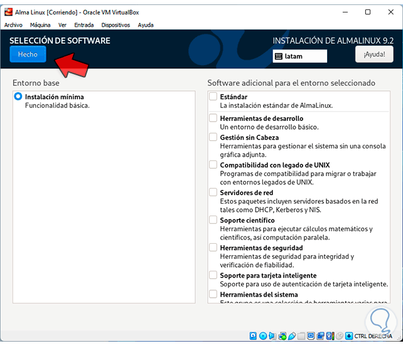Click 'Un entorno de desarrollo básico.' text
The width and height of the screenshot is (403, 346).
(x=269, y=127)
